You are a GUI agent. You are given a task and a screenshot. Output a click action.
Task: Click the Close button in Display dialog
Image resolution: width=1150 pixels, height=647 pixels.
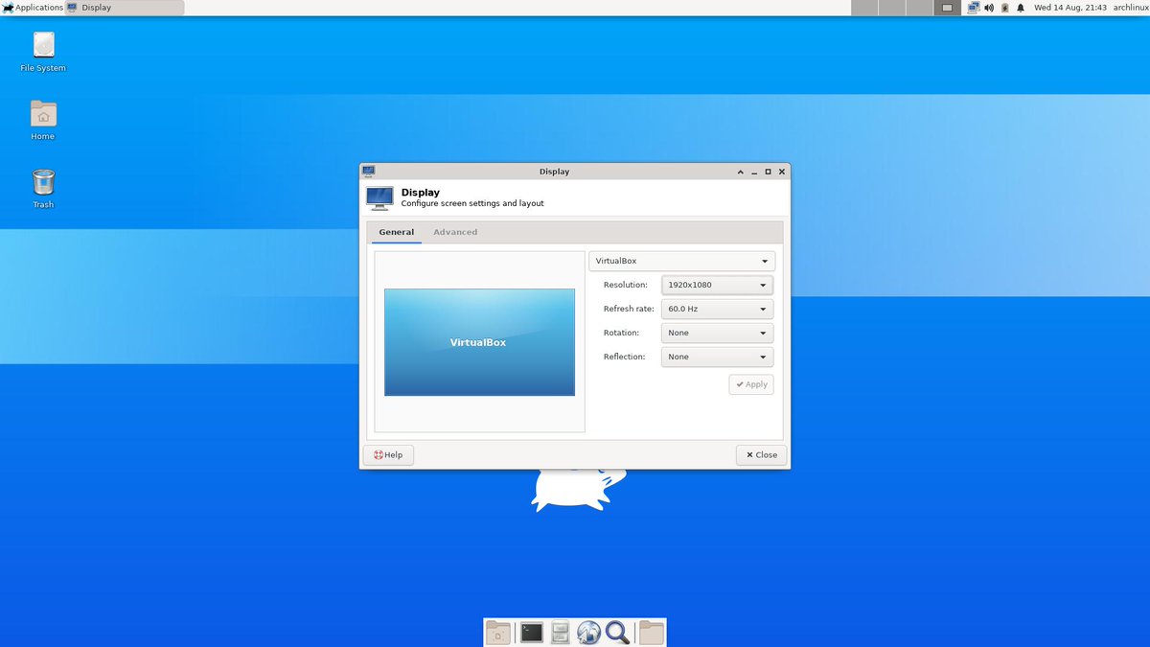[762, 454]
